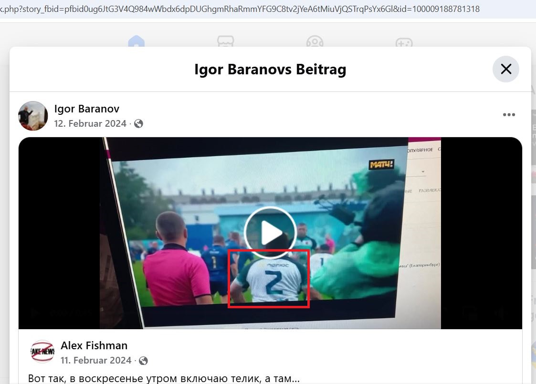Play the video in Igor Baranov's post
The height and width of the screenshot is (384, 536).
point(270,232)
